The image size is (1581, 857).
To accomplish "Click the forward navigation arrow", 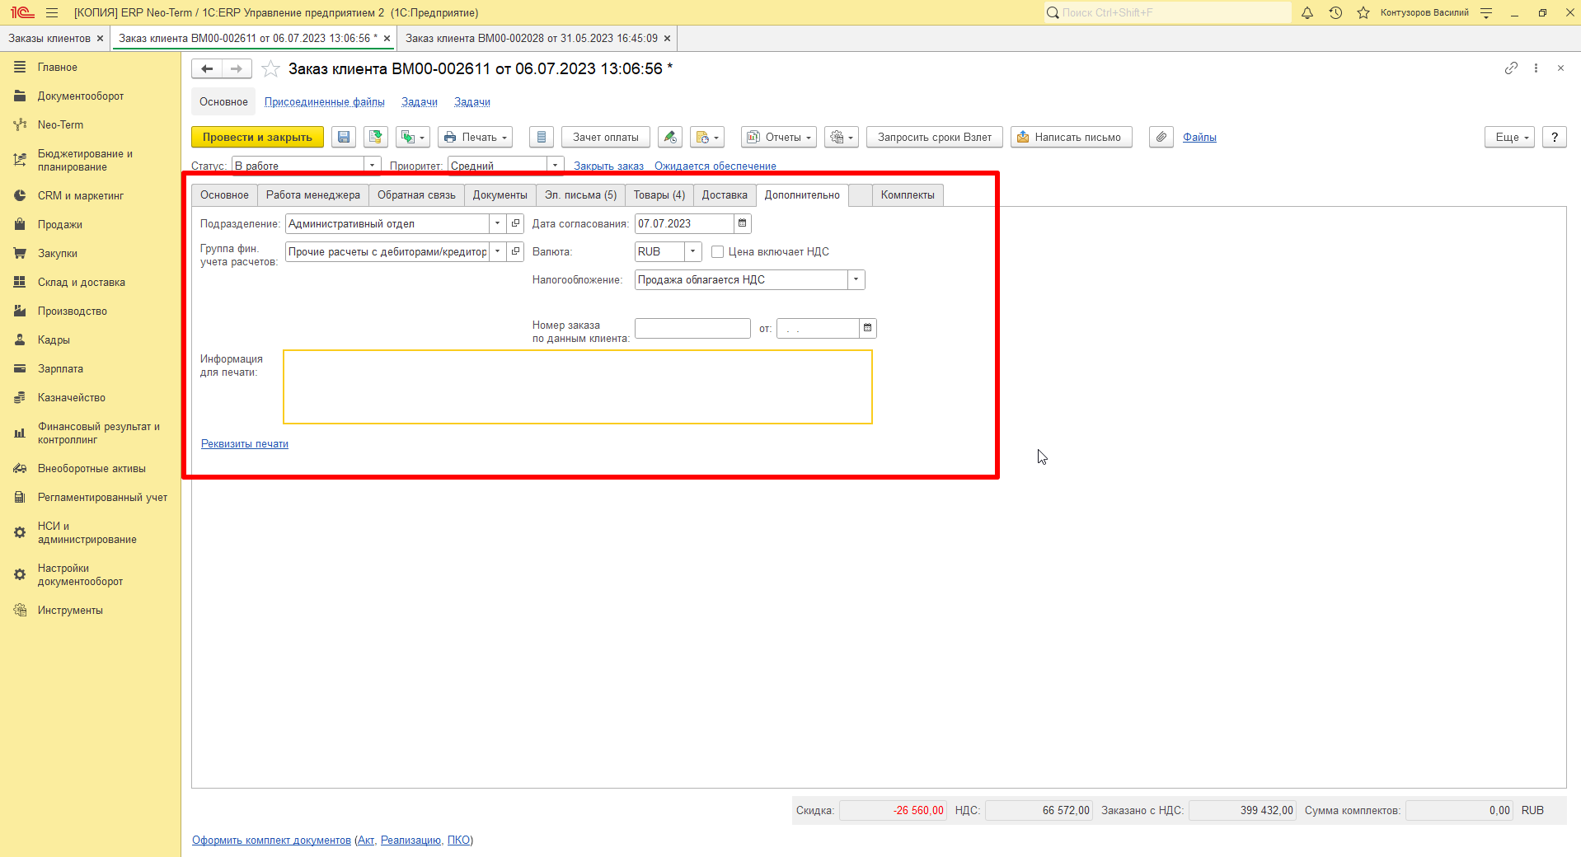I will [x=237, y=69].
